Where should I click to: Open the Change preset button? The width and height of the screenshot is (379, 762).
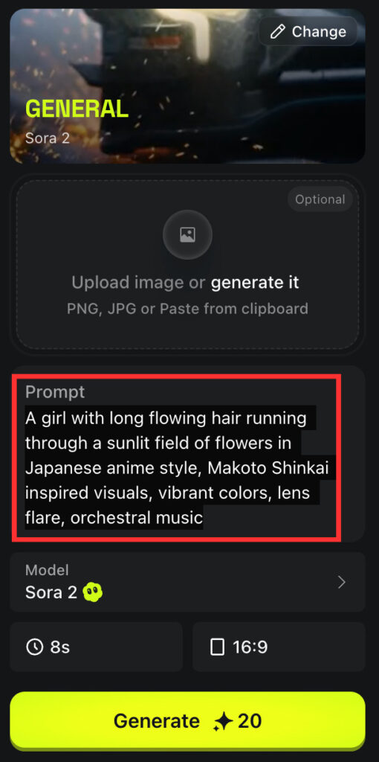pos(308,32)
